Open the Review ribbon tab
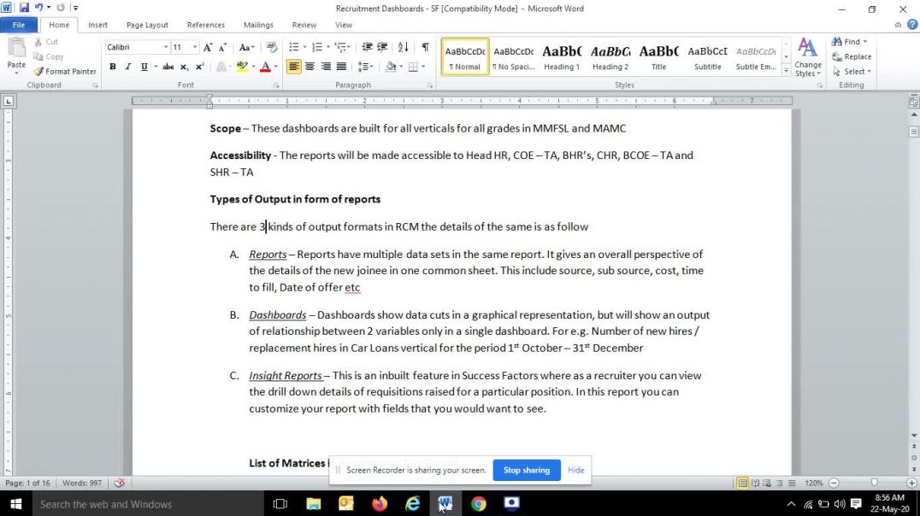Image resolution: width=920 pixels, height=516 pixels. [304, 25]
